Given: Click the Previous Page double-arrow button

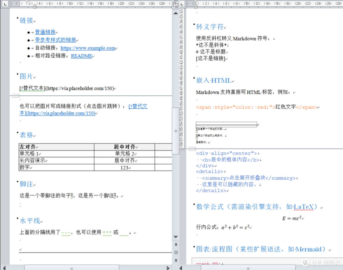Looking at the screenshot, I should (x=176, y=244).
